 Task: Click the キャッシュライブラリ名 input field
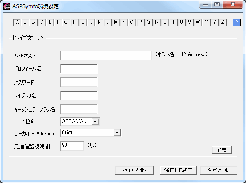(79, 109)
